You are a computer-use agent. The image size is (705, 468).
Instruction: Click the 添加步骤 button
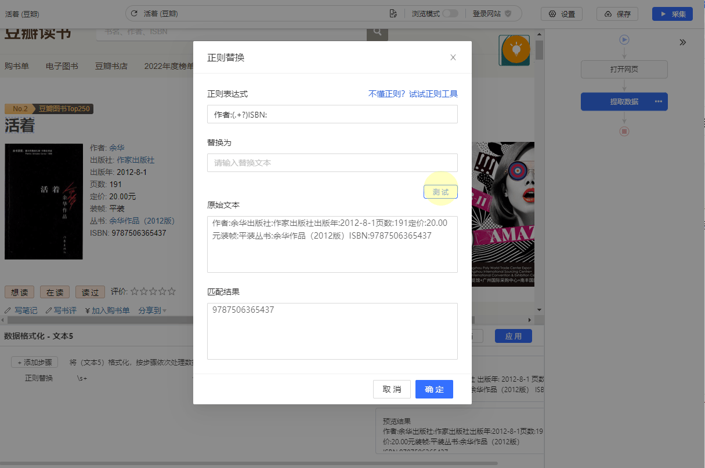[x=35, y=363]
